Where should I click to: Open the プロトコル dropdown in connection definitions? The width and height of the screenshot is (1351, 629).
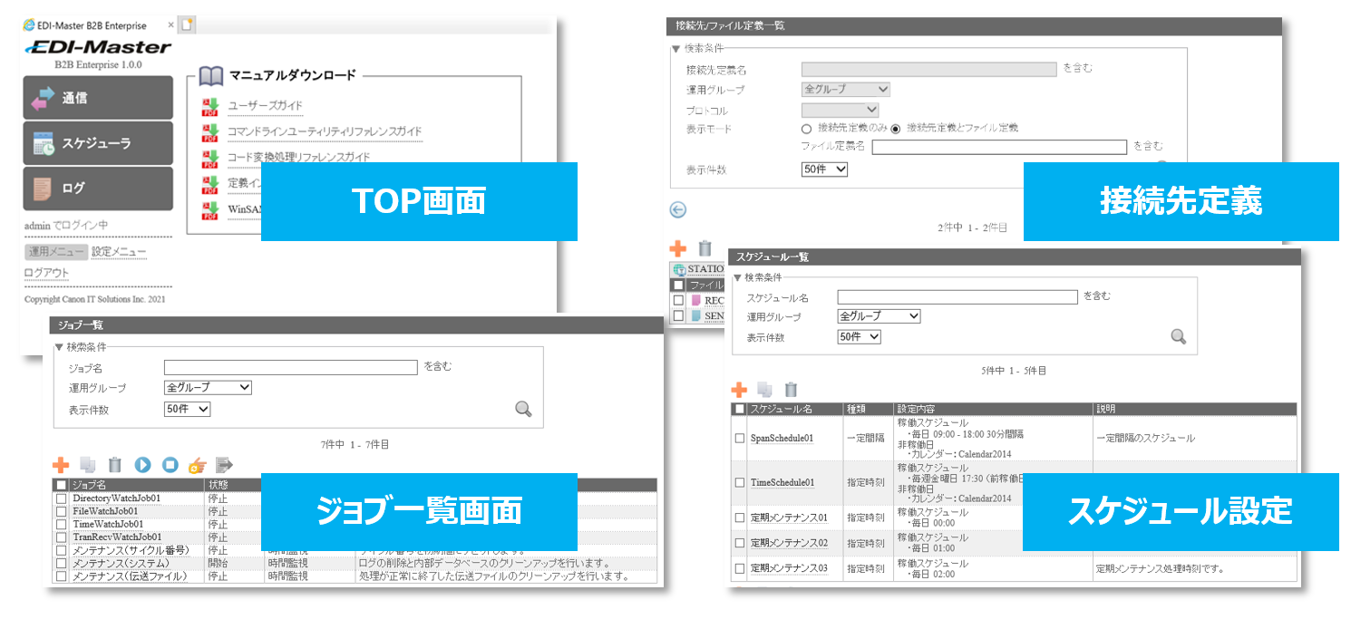click(840, 110)
